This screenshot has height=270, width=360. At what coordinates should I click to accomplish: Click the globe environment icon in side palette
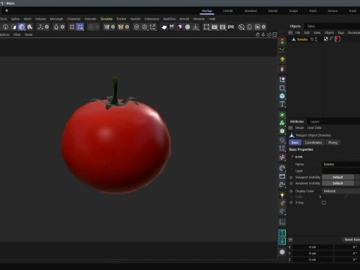pyautogui.click(x=282, y=168)
